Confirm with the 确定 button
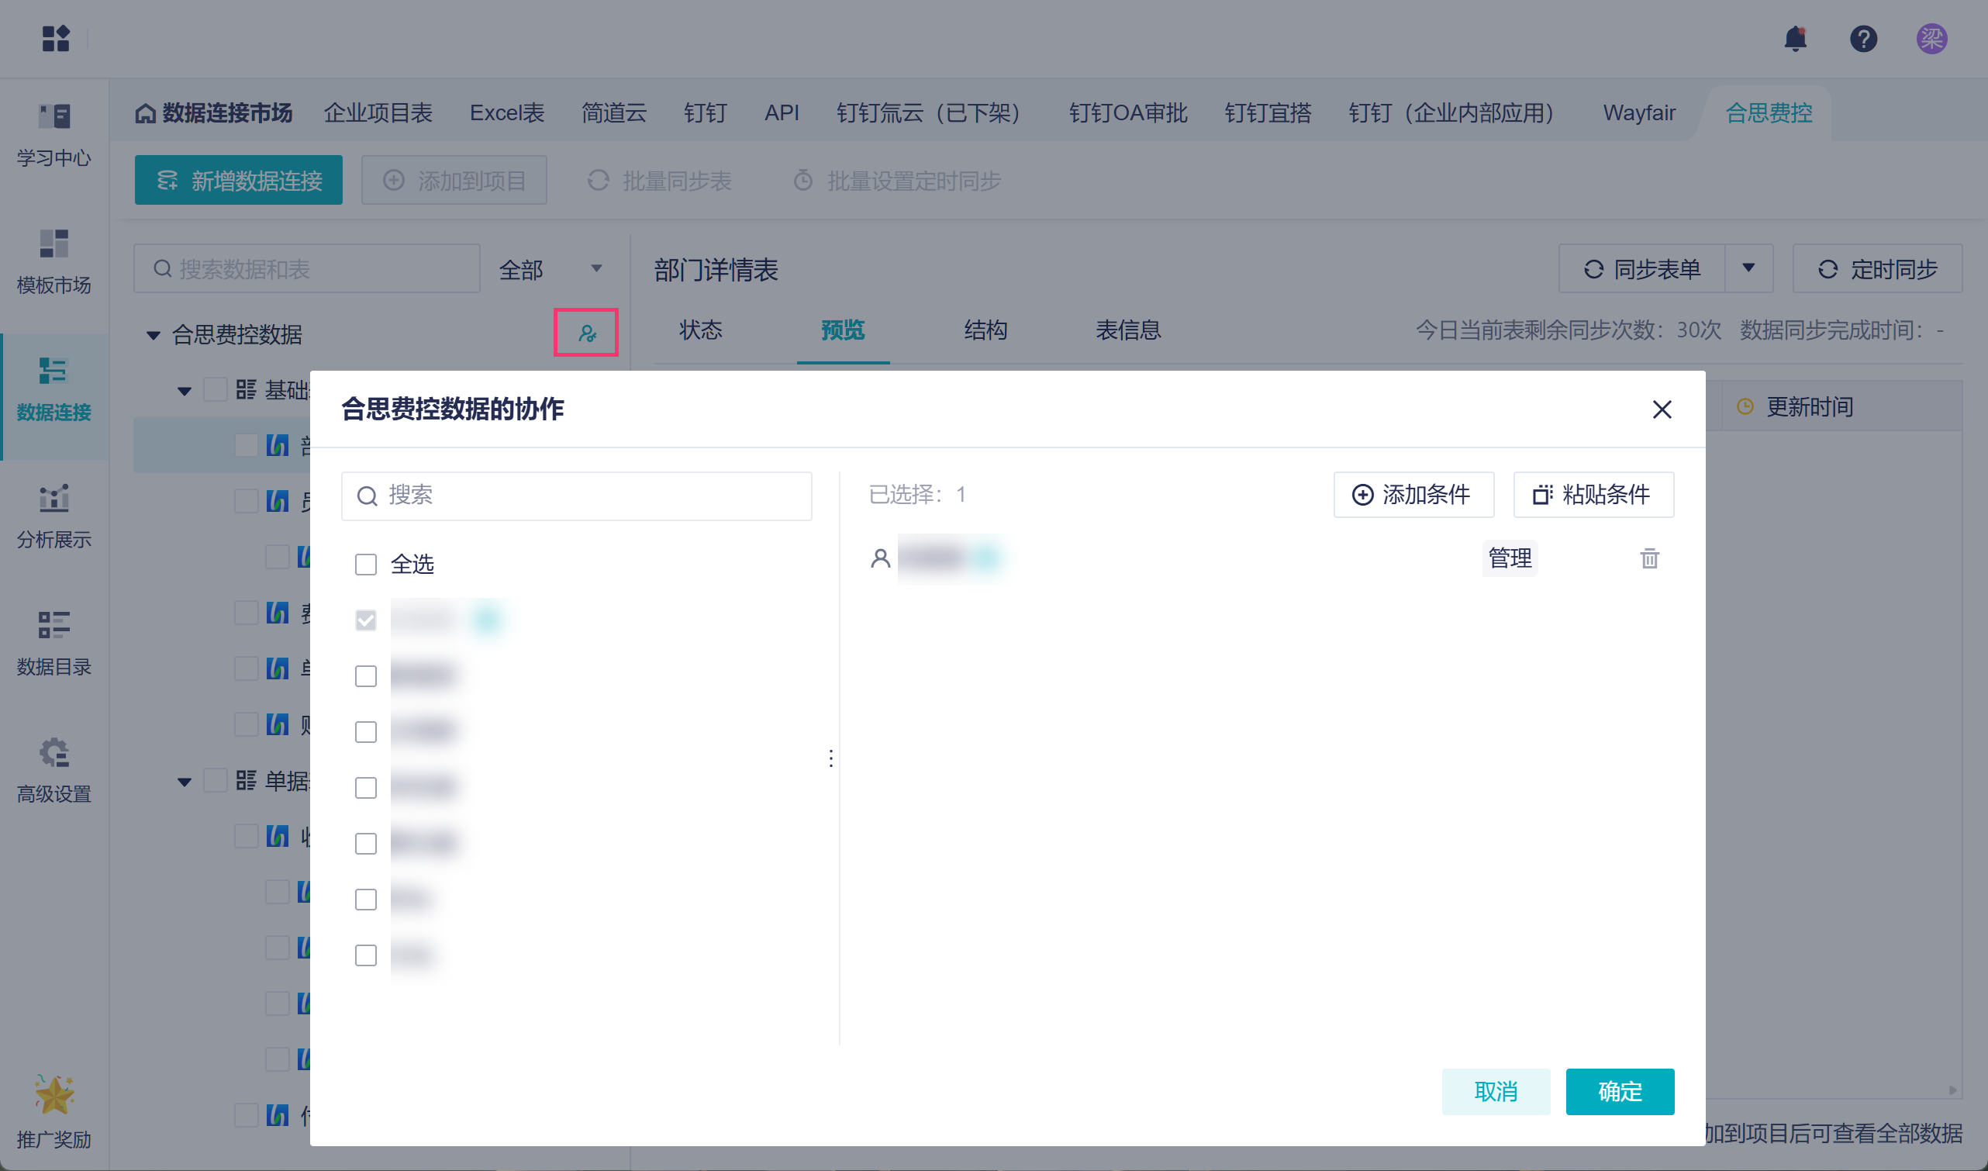This screenshot has height=1171, width=1988. click(1619, 1091)
